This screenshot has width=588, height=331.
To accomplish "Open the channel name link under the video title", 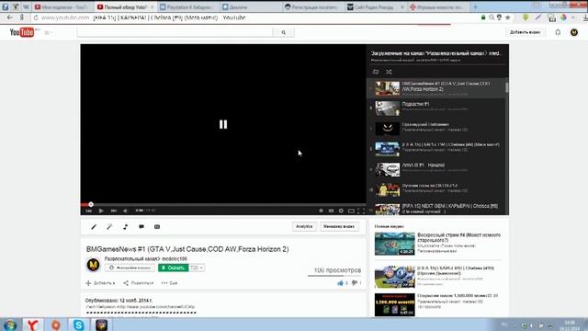I will [145, 259].
